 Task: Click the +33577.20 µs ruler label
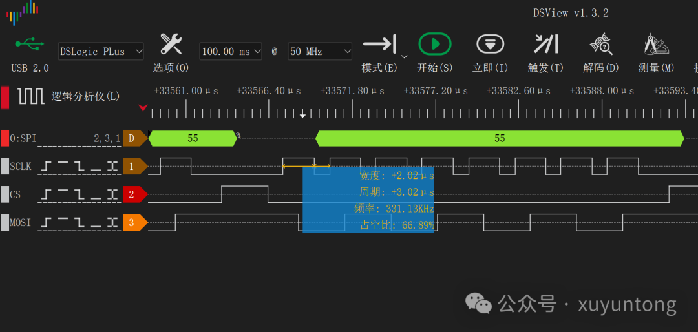[x=436, y=91]
